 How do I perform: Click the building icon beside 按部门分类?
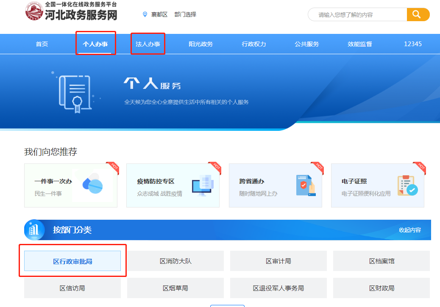point(35,230)
